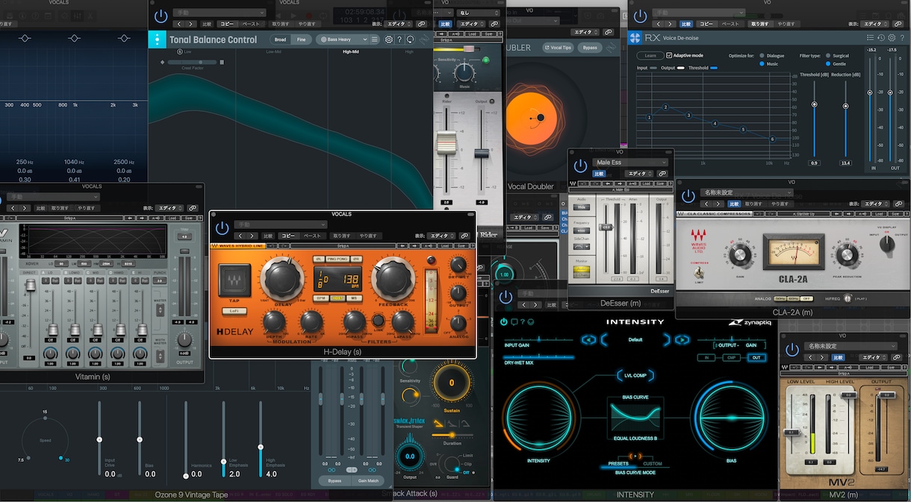Click link icon in MV2 header
This screenshot has width=911, height=502.
click(x=896, y=358)
